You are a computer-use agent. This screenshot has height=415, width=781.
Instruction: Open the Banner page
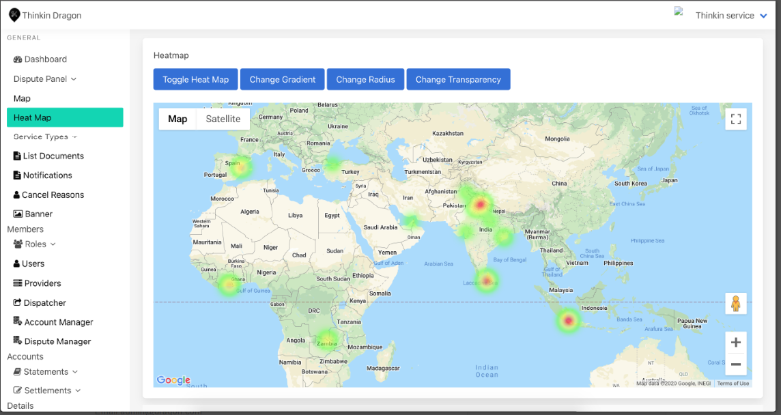coord(38,214)
